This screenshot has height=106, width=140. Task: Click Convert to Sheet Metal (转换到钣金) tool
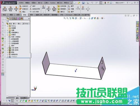pyautogui.click(x=11, y=9)
